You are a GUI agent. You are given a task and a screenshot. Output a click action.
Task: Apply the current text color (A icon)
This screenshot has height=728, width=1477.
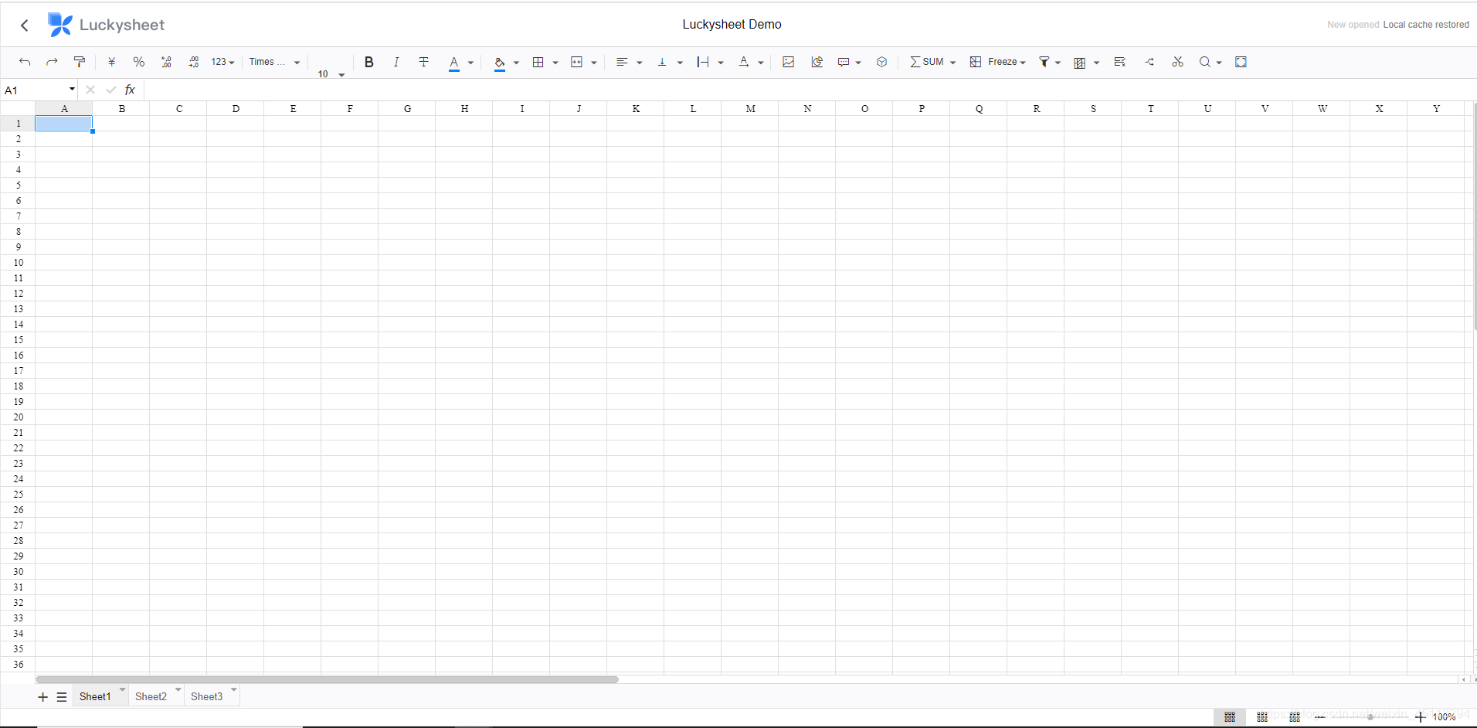[x=454, y=63]
